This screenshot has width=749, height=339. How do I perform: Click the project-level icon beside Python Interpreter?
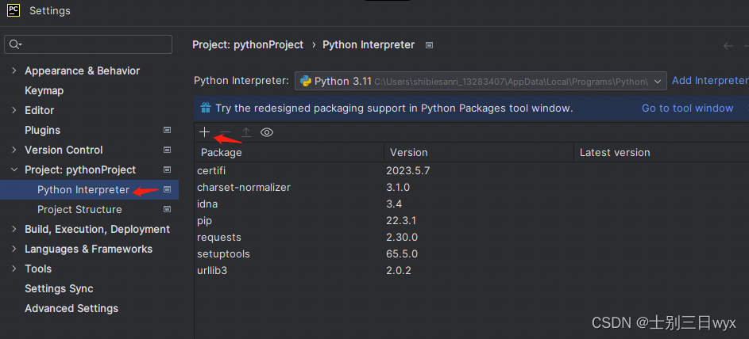pyautogui.click(x=167, y=189)
